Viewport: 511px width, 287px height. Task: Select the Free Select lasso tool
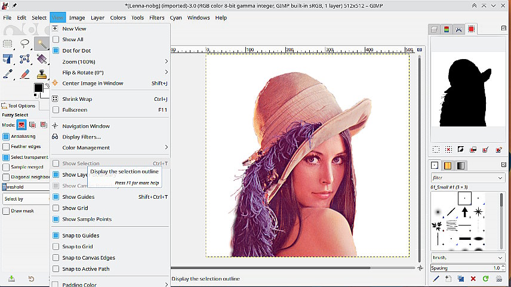point(24,44)
